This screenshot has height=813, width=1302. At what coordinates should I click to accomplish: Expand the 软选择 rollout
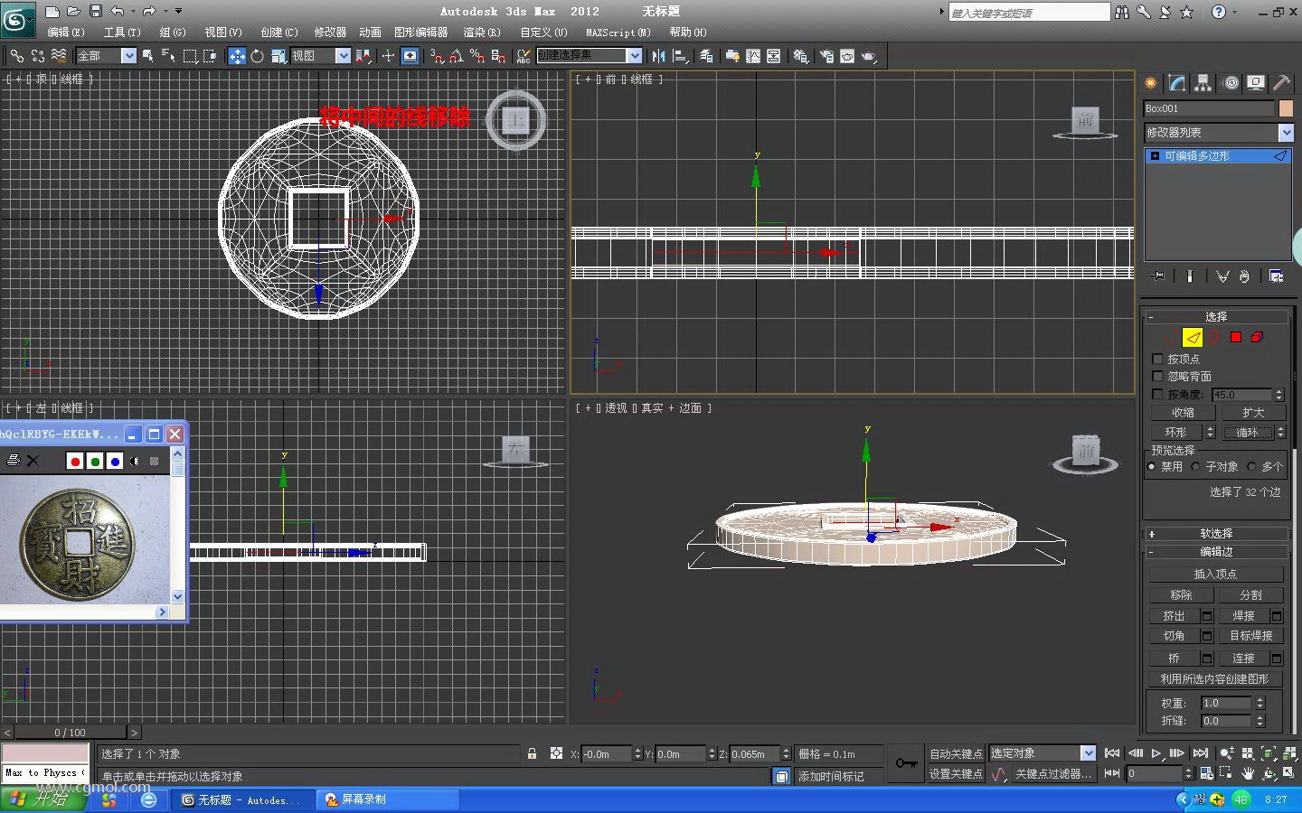click(1216, 534)
